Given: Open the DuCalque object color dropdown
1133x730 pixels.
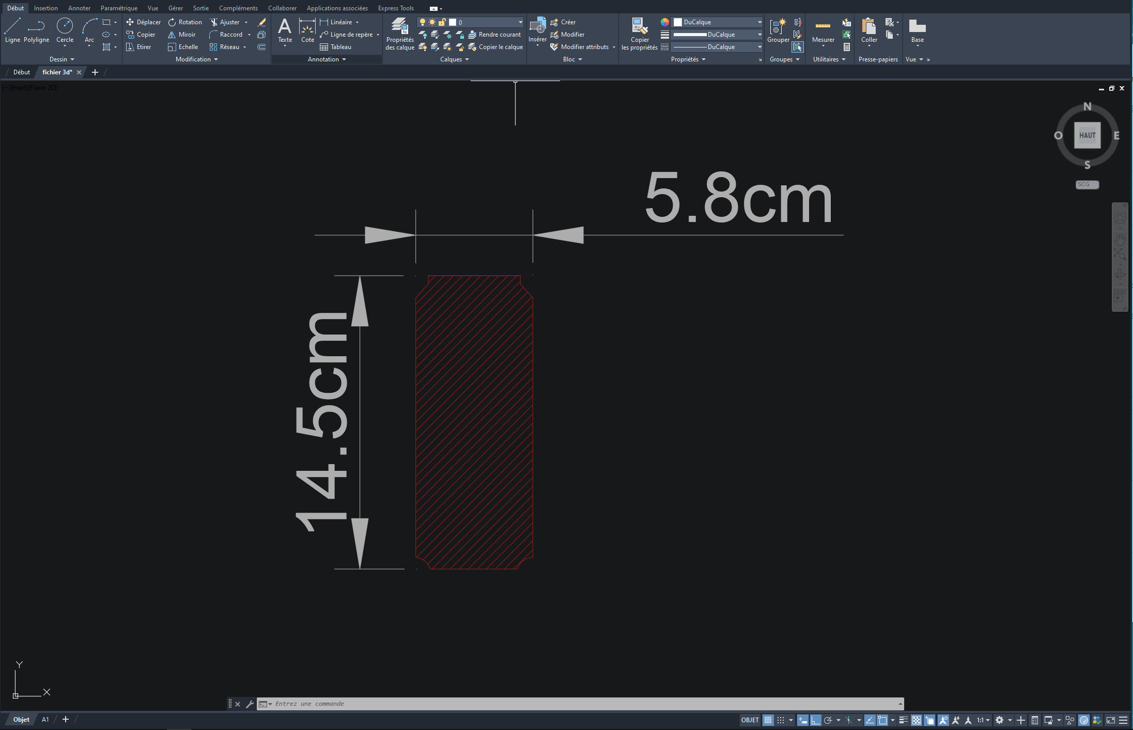Looking at the screenshot, I should pyautogui.click(x=759, y=22).
